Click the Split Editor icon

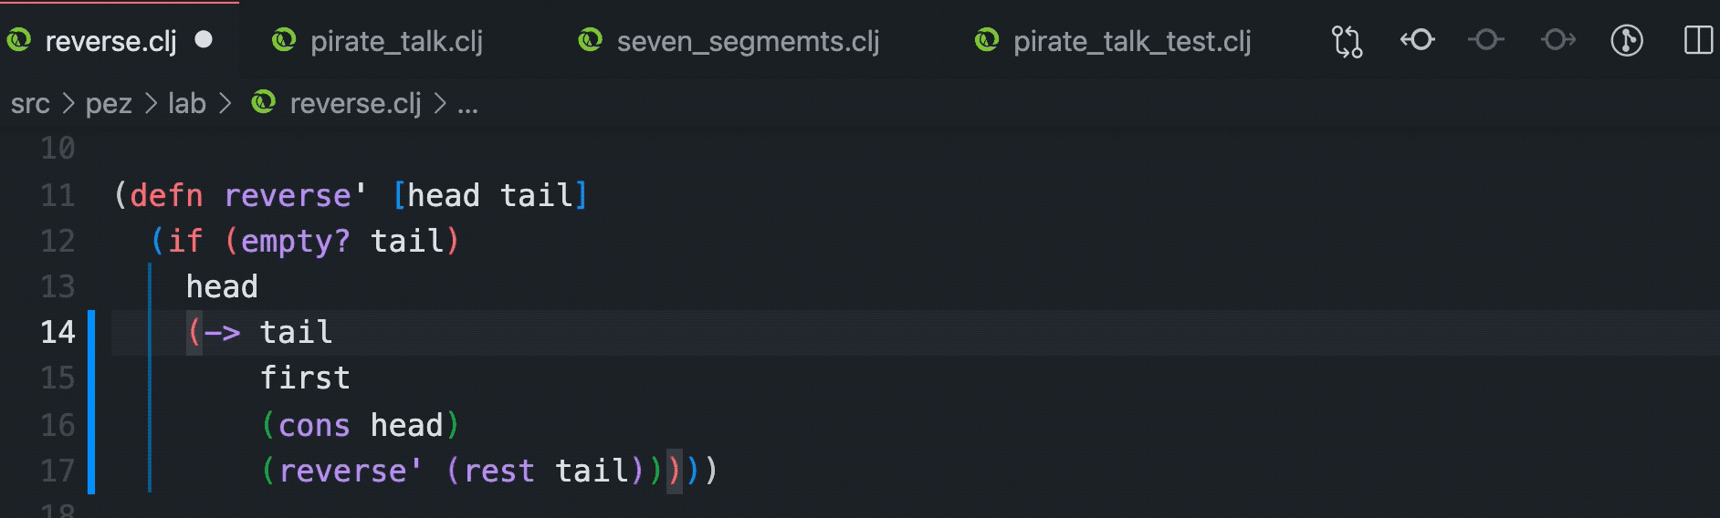pos(1698,41)
